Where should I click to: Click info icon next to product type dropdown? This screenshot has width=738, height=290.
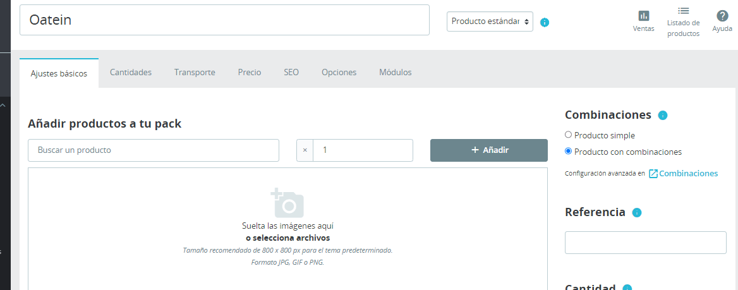(545, 22)
